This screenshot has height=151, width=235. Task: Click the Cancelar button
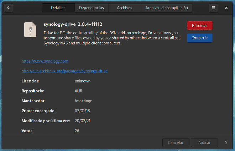(176, 142)
